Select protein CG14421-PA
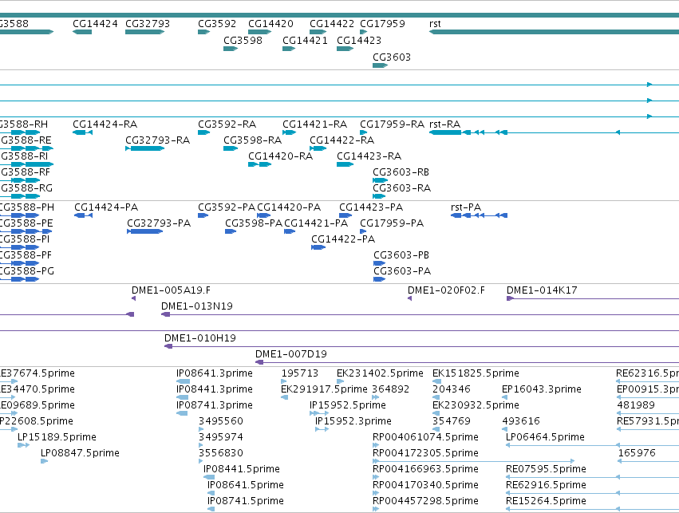 [316, 223]
